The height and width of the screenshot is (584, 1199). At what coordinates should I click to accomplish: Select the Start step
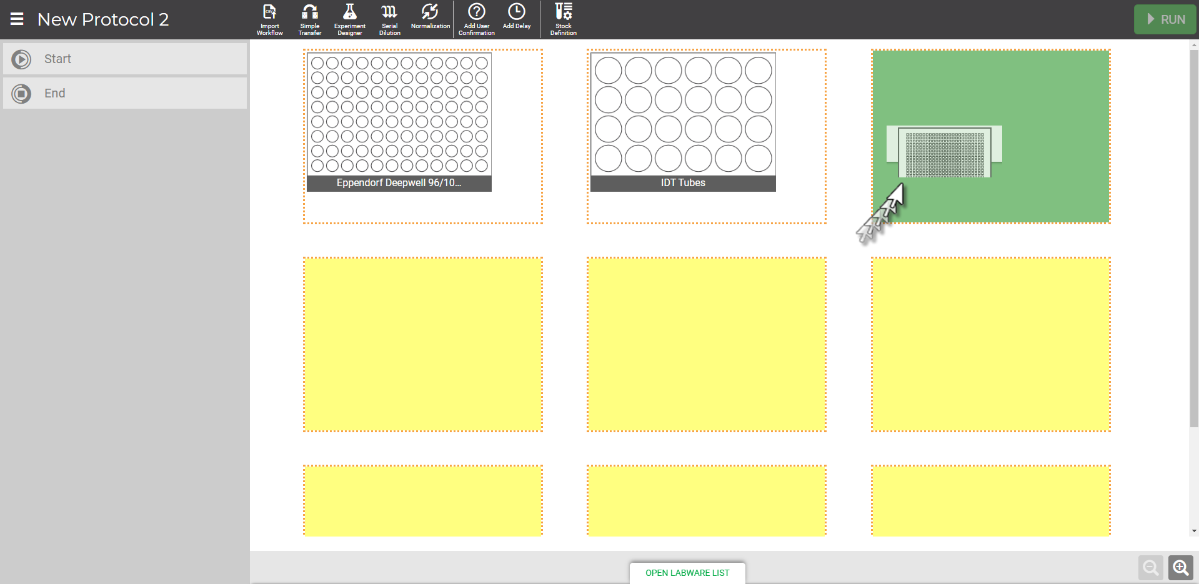click(x=125, y=59)
